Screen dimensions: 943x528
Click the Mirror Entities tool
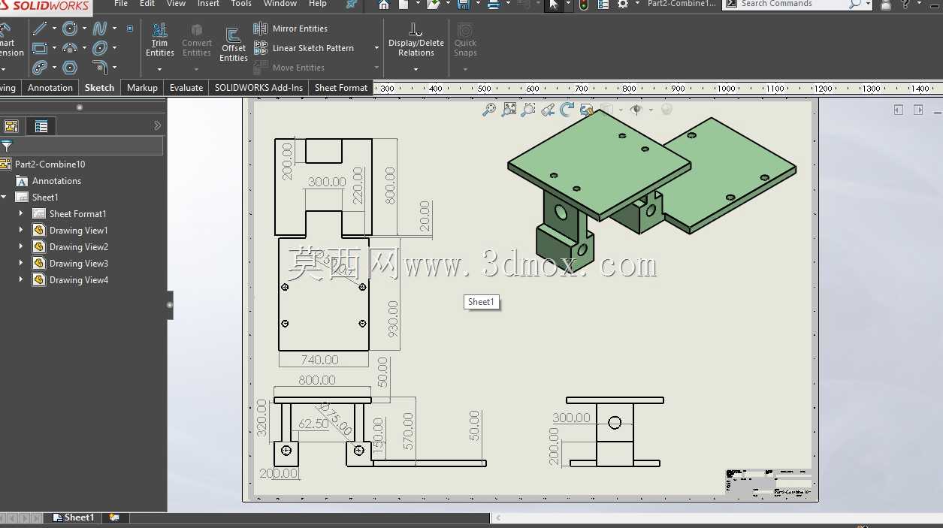(291, 29)
